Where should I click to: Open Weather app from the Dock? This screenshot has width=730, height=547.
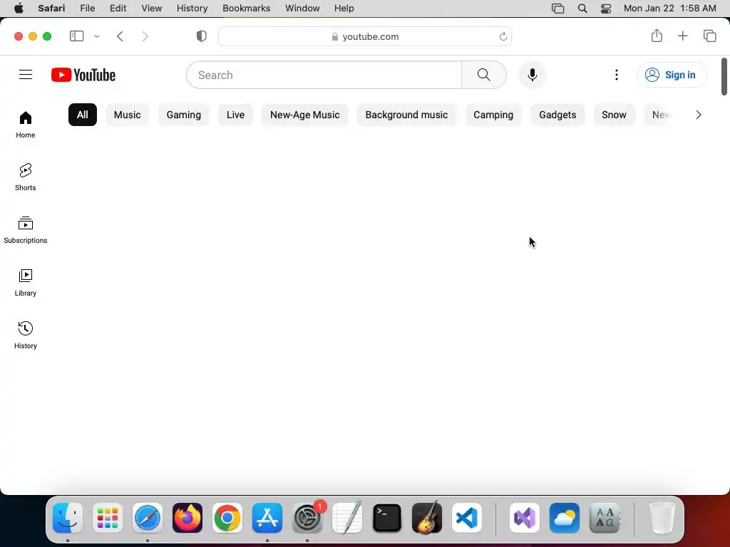pos(565,518)
